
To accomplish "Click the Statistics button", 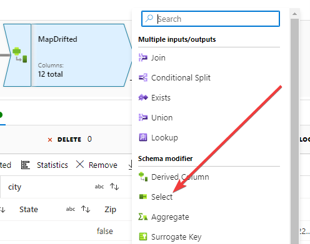I will [44, 165].
